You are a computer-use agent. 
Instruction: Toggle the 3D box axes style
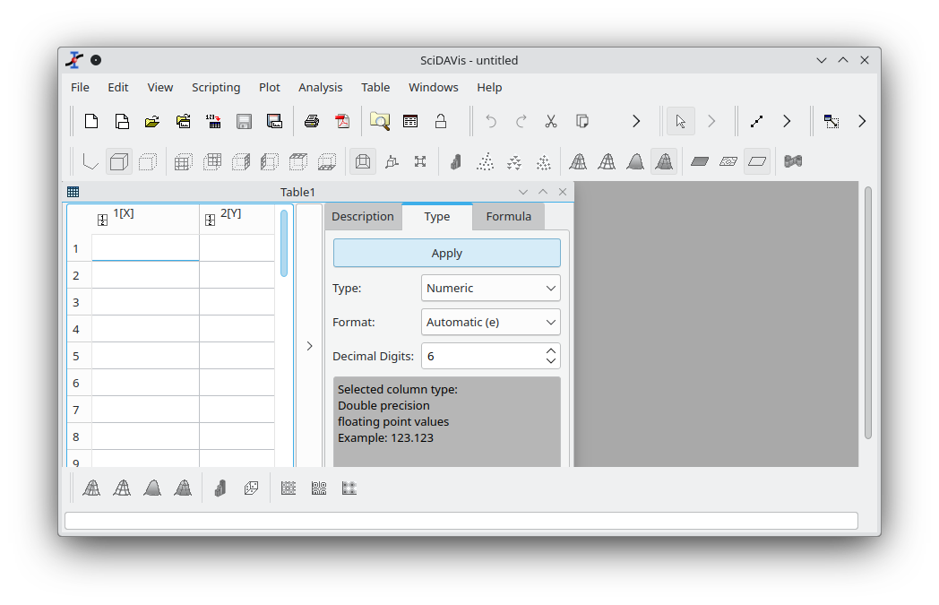[x=119, y=161]
